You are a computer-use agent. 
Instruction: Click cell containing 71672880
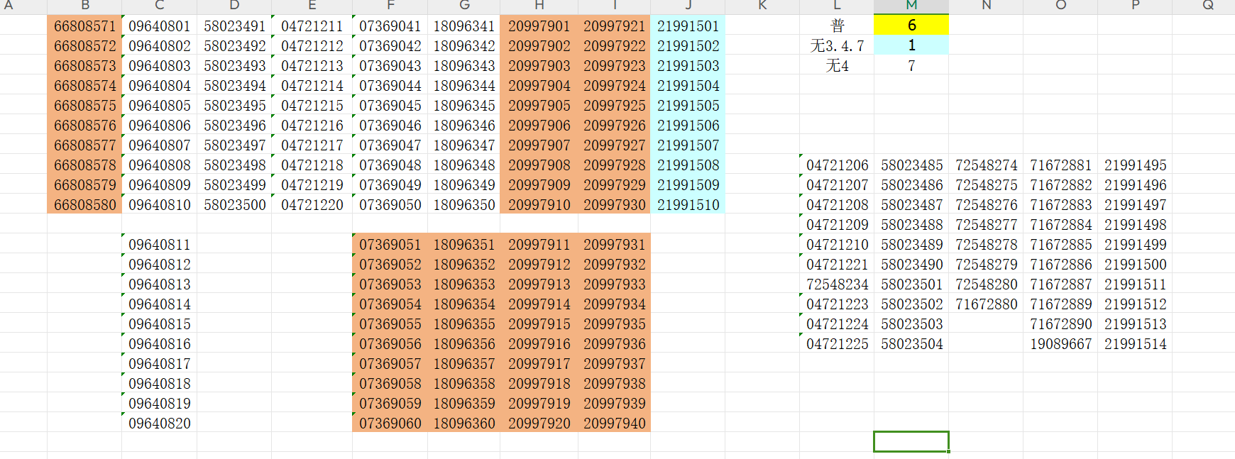coord(986,304)
